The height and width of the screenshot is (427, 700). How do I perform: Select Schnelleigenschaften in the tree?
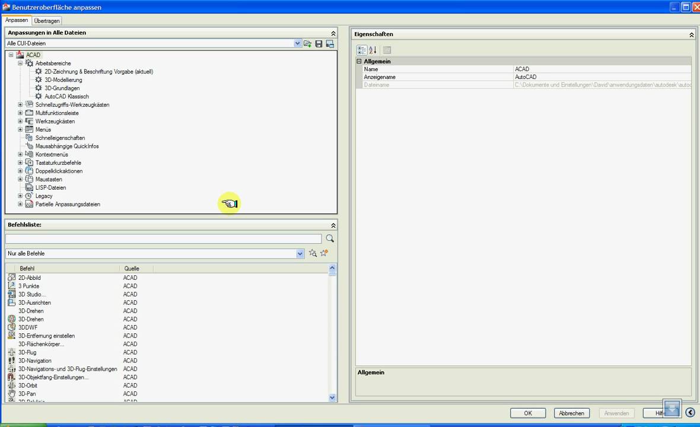tap(61, 138)
